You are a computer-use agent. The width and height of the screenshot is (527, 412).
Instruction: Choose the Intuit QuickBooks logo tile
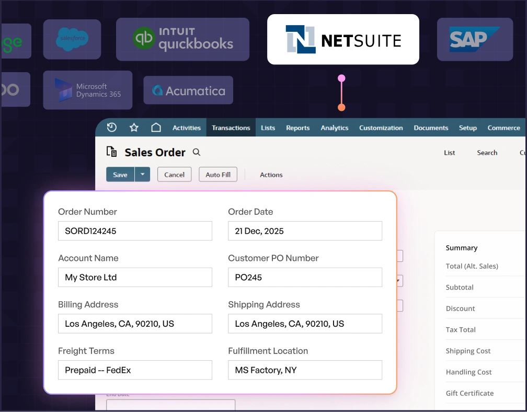tap(182, 39)
